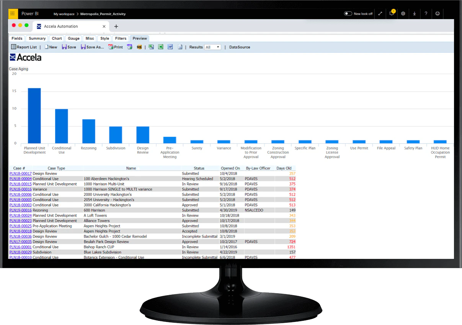462x325 pixels.
Task: Save the report using the Save icon
Action: point(69,47)
